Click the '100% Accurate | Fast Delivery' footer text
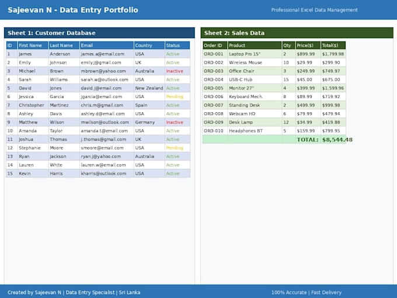 pyautogui.click(x=307, y=292)
